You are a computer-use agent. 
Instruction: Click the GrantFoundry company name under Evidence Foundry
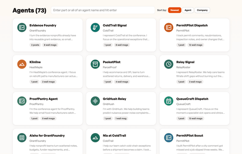click(x=38, y=31)
